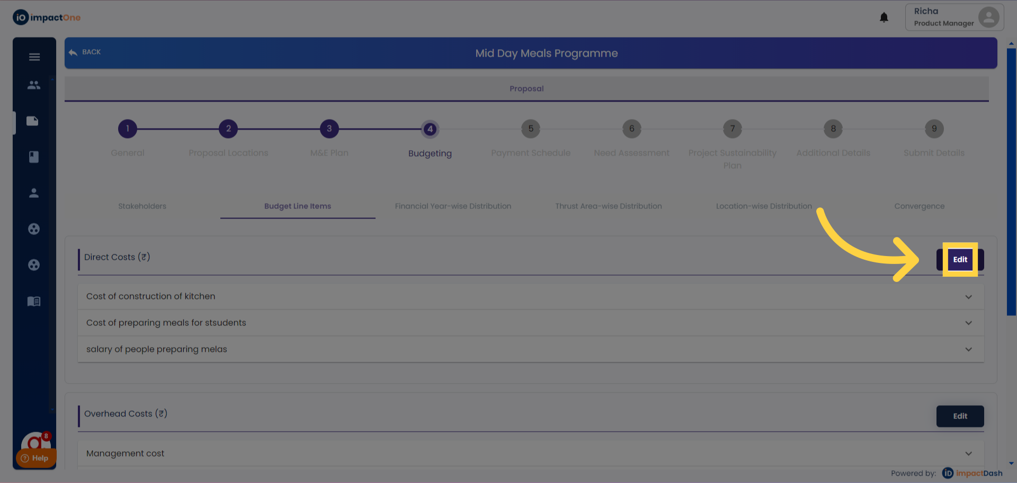Select the folder/projects icon in sidebar
1017x483 pixels.
(33, 121)
